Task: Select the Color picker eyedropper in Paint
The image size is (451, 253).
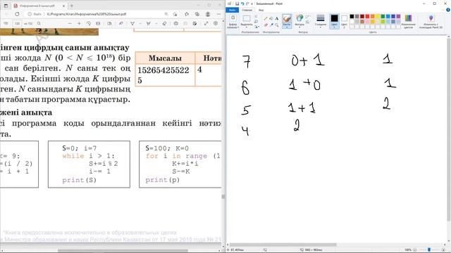Action: (x=271, y=25)
